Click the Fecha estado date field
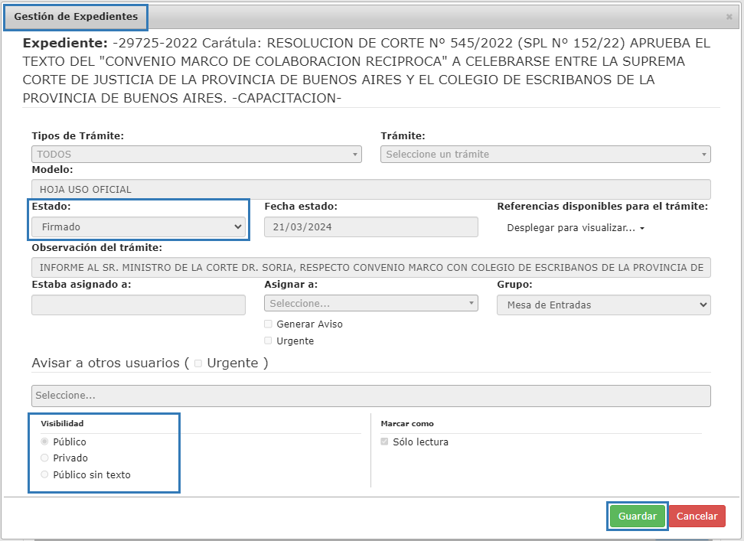Screen dimensions: 744x541 [370, 227]
